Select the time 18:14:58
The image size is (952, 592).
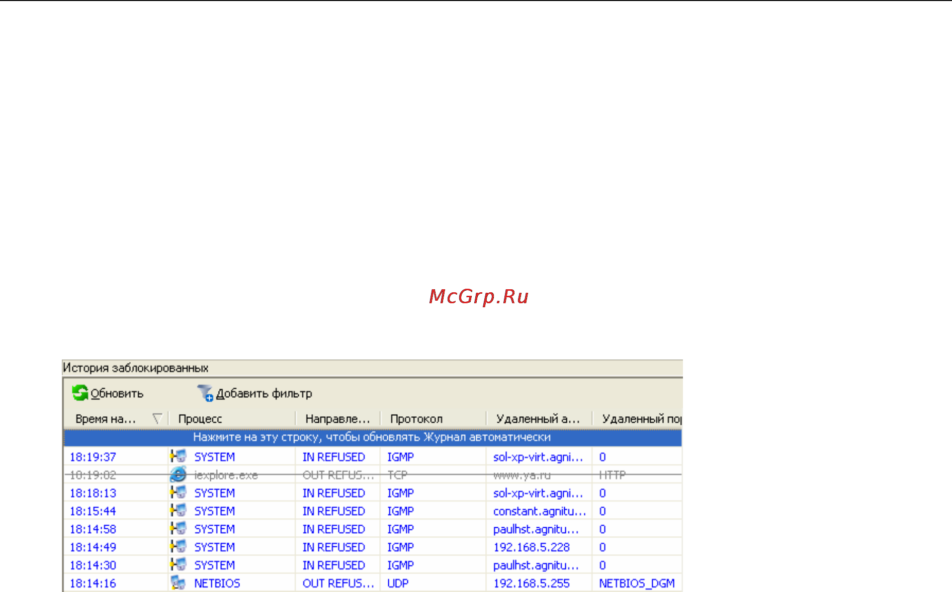(x=93, y=529)
